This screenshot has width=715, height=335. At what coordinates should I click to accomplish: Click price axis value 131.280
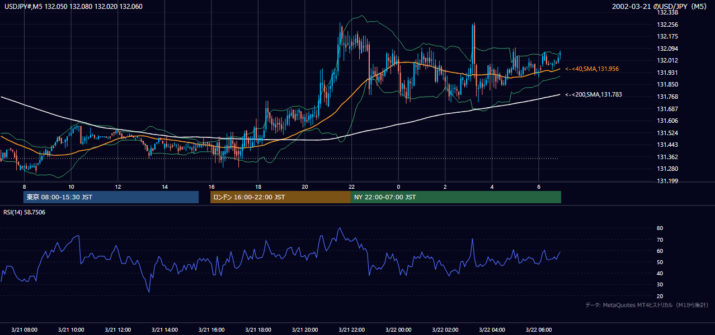point(667,169)
